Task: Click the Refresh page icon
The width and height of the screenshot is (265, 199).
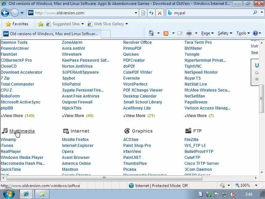Action: [x=151, y=13]
